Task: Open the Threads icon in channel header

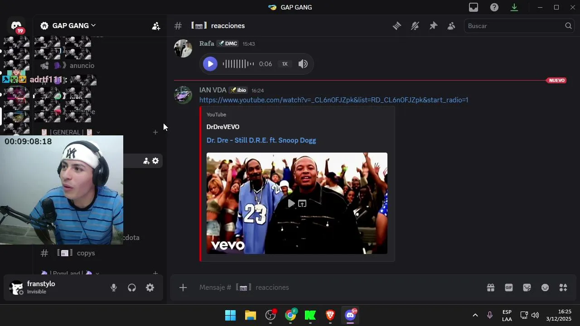Action: [397, 26]
